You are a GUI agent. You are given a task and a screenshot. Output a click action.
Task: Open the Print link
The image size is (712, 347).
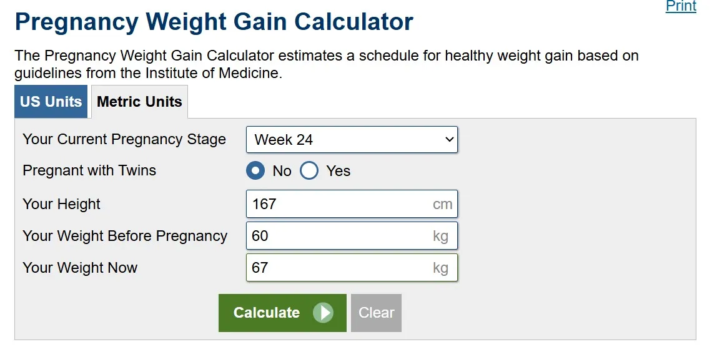point(681,6)
